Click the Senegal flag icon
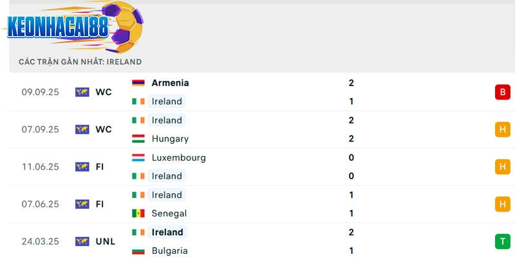515x257 pixels. tap(138, 213)
